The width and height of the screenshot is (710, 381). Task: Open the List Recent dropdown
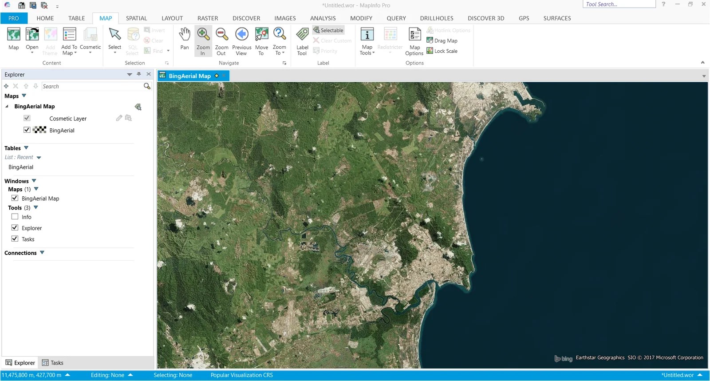(39, 158)
